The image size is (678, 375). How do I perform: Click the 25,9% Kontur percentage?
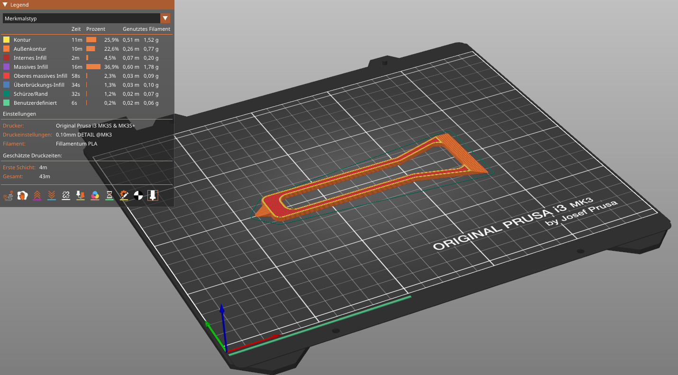point(111,40)
